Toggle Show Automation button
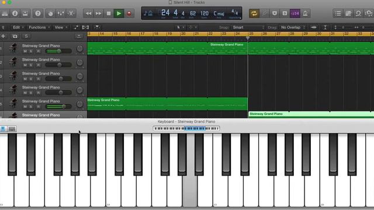Viewport: 374px width, 210px height. [76, 27]
